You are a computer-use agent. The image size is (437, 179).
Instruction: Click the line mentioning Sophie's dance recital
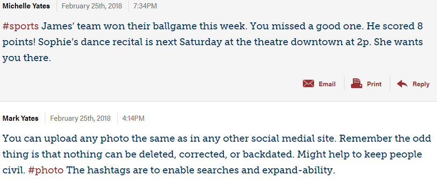tap(213, 42)
